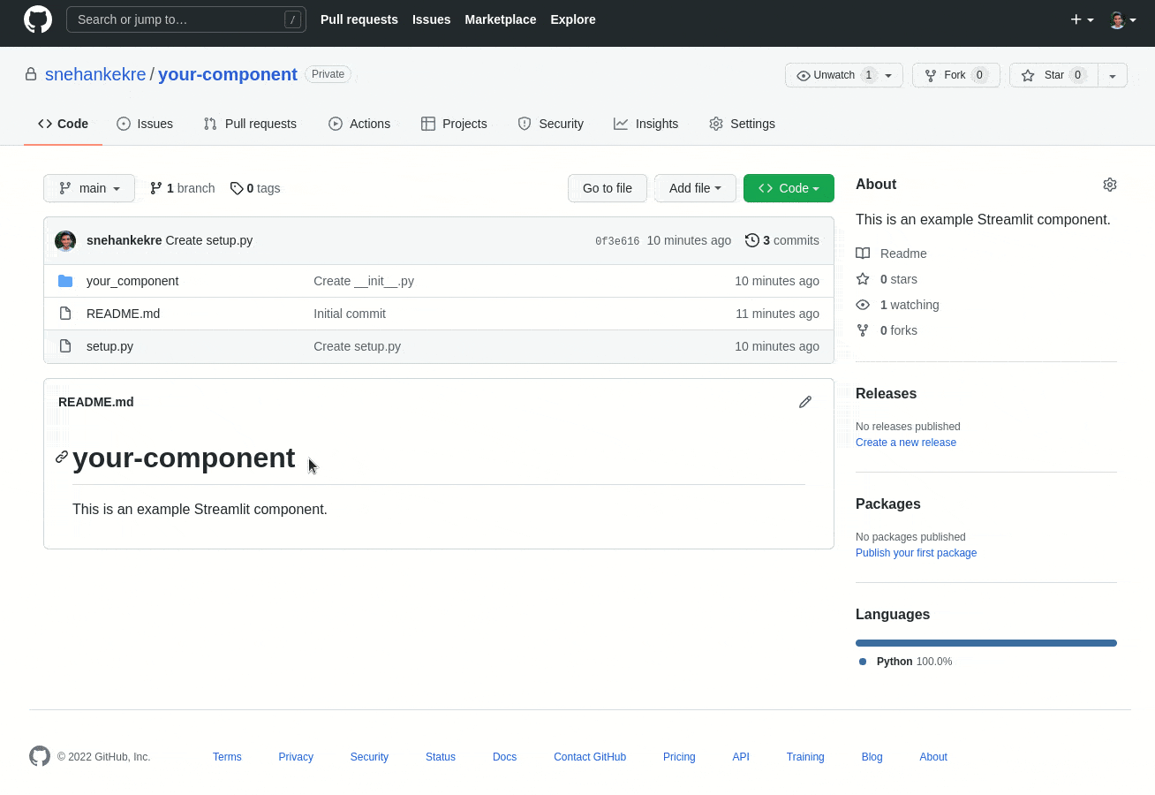1155x795 pixels.
Task: Open the Insights tab
Action: pos(646,124)
